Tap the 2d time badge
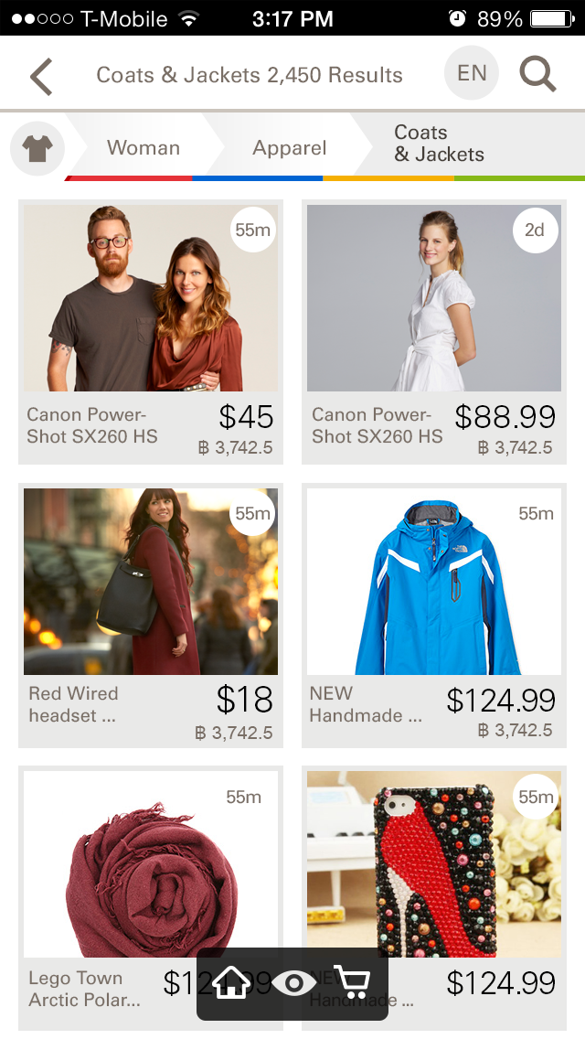Screen dimensions: 585x1039 coord(535,230)
